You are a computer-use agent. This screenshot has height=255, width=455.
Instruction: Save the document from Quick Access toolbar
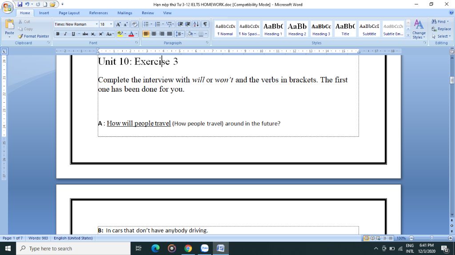pos(20,4)
